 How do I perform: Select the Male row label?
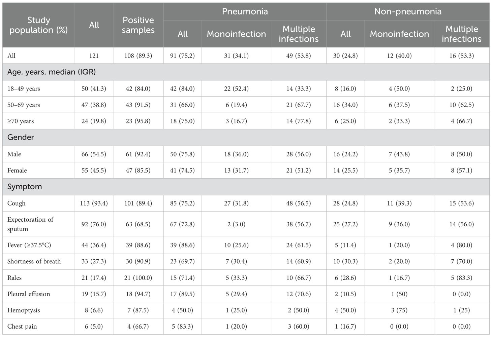click(14, 154)
